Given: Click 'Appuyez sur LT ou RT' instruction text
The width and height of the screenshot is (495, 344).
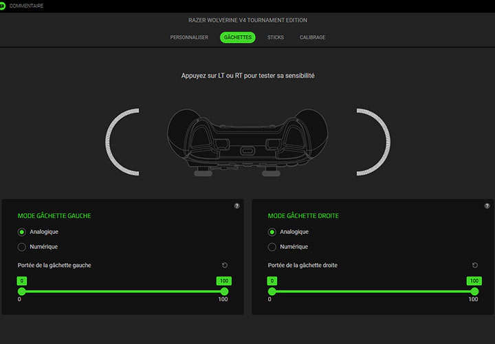Looking at the screenshot, I should pos(247,76).
